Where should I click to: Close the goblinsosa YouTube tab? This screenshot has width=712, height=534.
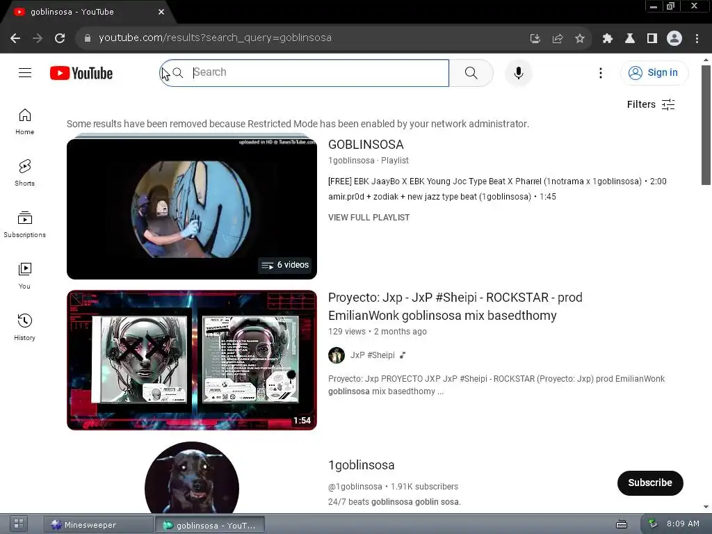pyautogui.click(x=161, y=12)
